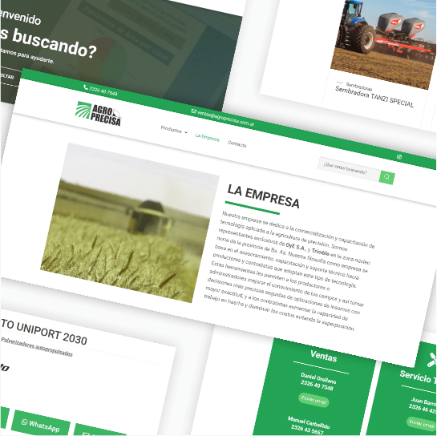Screen dimensions: 437x436
Task: Click the 2326 40 7548 number in top bar
Action: click(103, 91)
